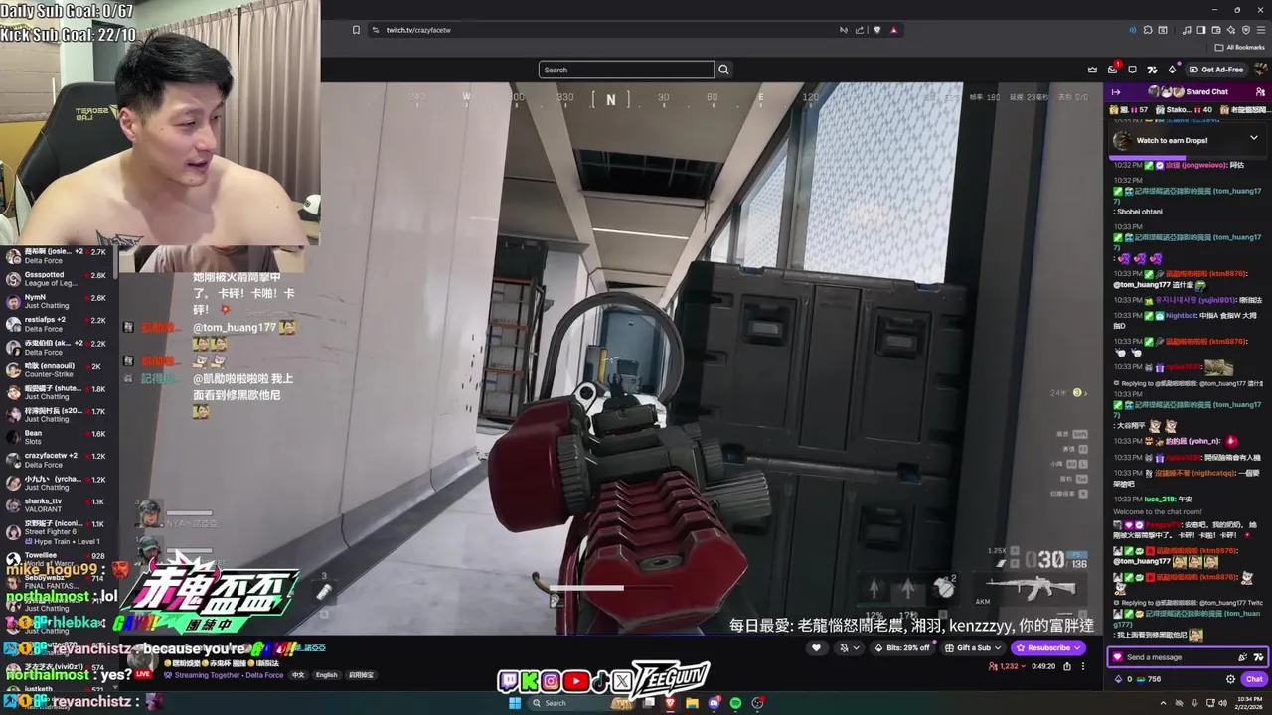The width and height of the screenshot is (1272, 715).
Task: Open notification bell dropdown
Action: click(850, 648)
